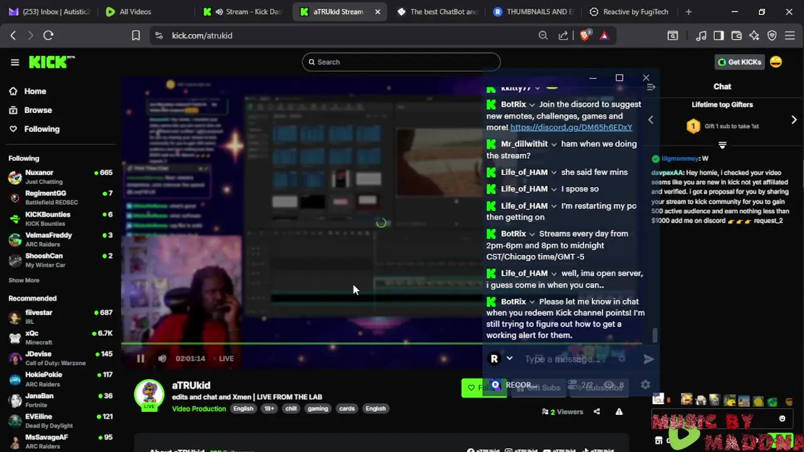This screenshot has height=452, width=804.
Task: Open Brave Playlist music note icon
Action: click(x=702, y=36)
